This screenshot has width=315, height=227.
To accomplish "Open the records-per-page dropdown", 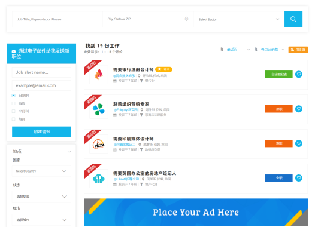I will point(272,50).
